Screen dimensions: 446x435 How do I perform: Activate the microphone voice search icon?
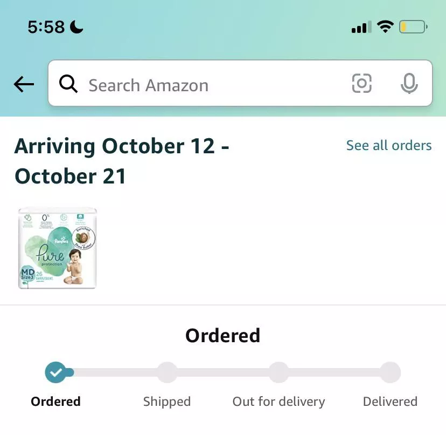pyautogui.click(x=409, y=83)
